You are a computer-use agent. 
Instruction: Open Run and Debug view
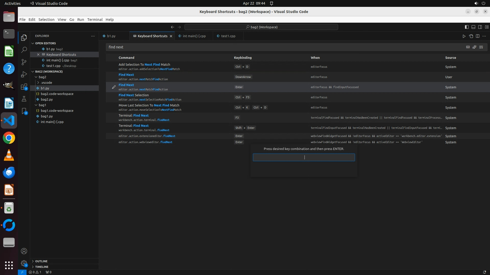24,74
